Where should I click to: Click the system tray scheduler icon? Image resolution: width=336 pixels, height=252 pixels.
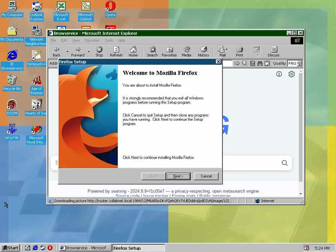(306, 248)
